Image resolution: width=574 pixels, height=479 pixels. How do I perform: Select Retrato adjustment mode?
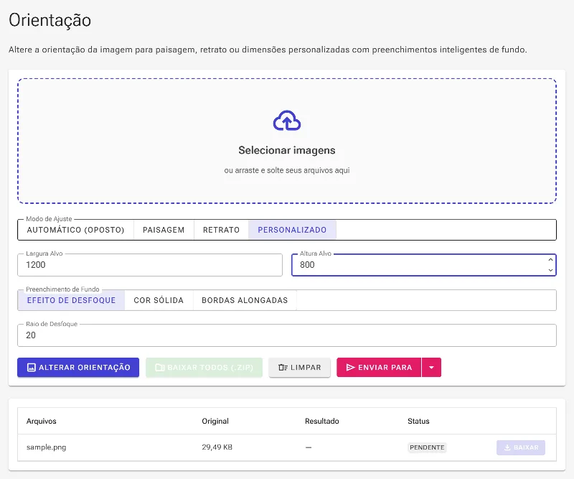click(x=221, y=230)
